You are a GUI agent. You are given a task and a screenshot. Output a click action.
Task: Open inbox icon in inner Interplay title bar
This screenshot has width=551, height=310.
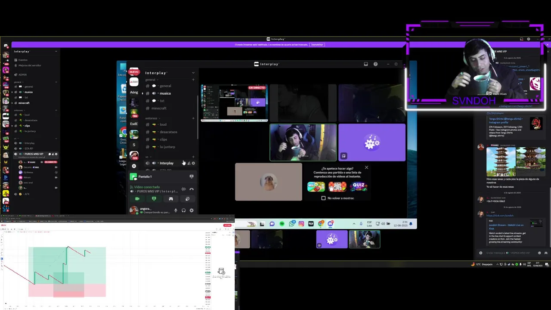pos(366,64)
